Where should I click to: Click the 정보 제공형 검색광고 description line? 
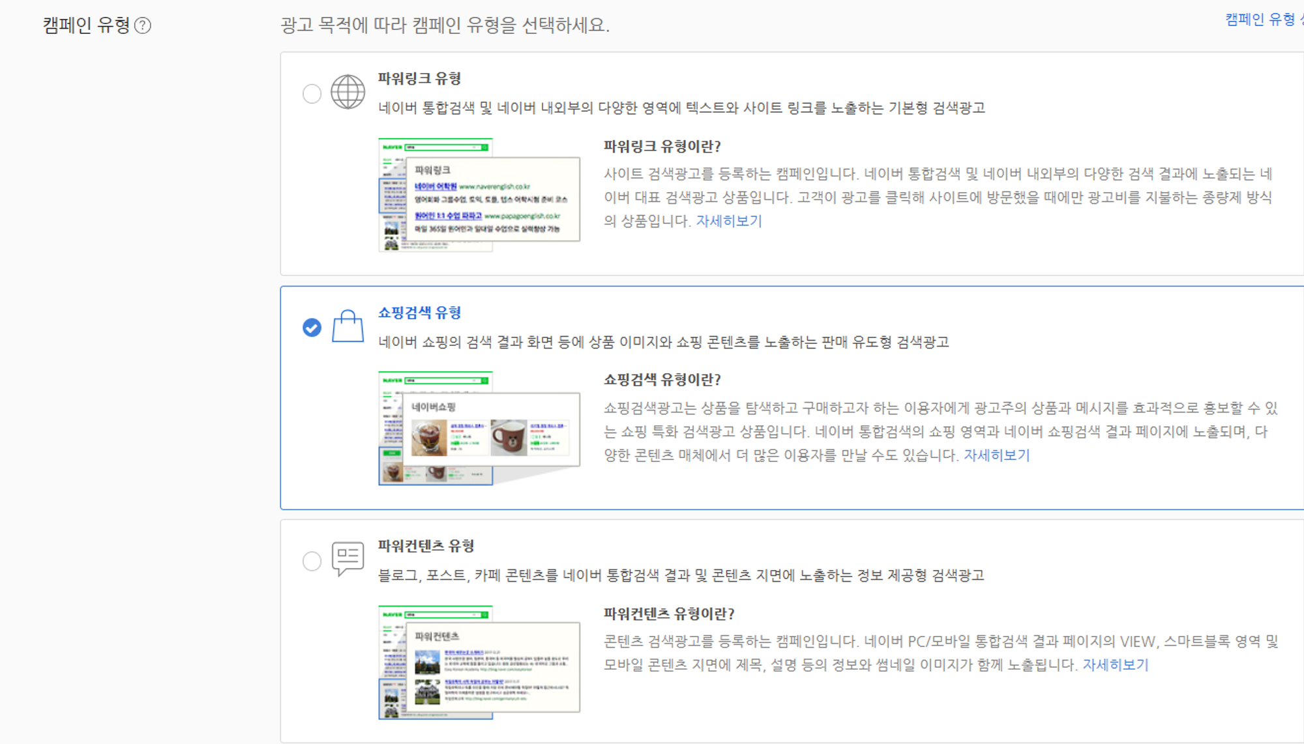(681, 575)
